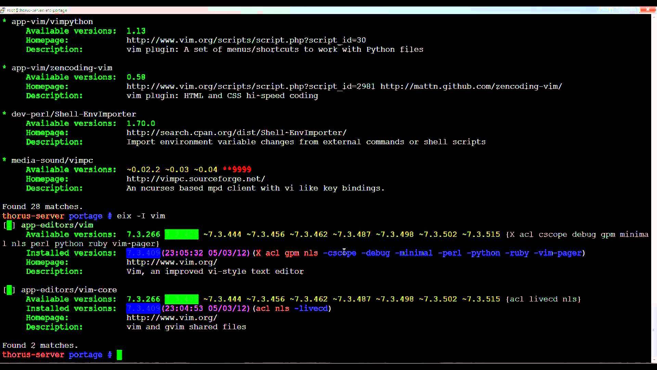
Task: Click the -cscope USE flag on vim
Action: tap(339, 253)
